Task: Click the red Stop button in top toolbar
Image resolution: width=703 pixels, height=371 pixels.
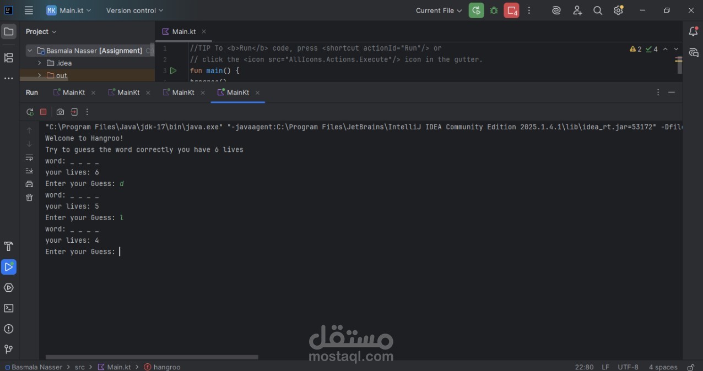Action: pos(511,10)
